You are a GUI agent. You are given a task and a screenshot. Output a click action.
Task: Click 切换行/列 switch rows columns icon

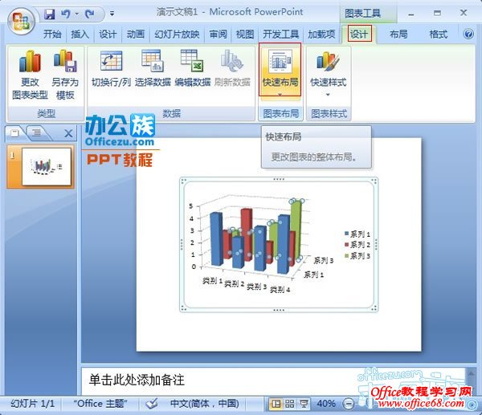pos(111,69)
